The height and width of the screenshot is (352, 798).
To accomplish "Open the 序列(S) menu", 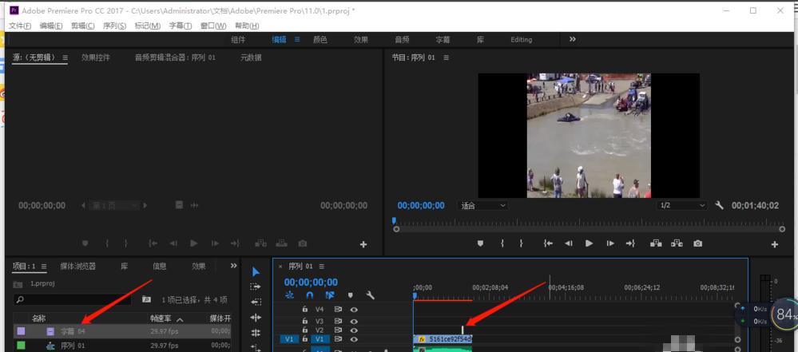I will coord(115,26).
